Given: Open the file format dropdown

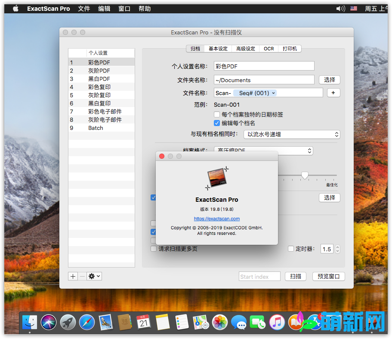Looking at the screenshot, I should 263,150.
